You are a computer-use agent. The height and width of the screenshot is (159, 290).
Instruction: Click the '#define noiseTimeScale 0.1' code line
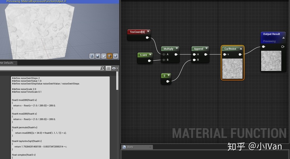[27, 92]
